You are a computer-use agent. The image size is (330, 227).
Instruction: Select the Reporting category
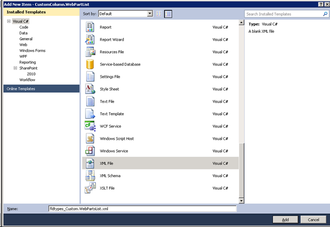(x=27, y=62)
